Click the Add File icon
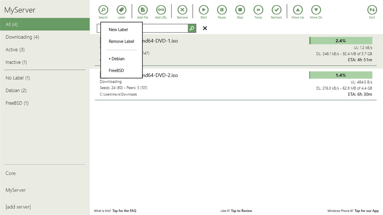383x215 pixels. (143, 10)
